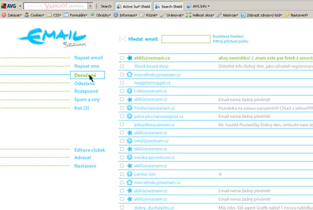
Task: Click the smiley icon beside Lokis@seznam.cz
Action: (x=130, y=91)
